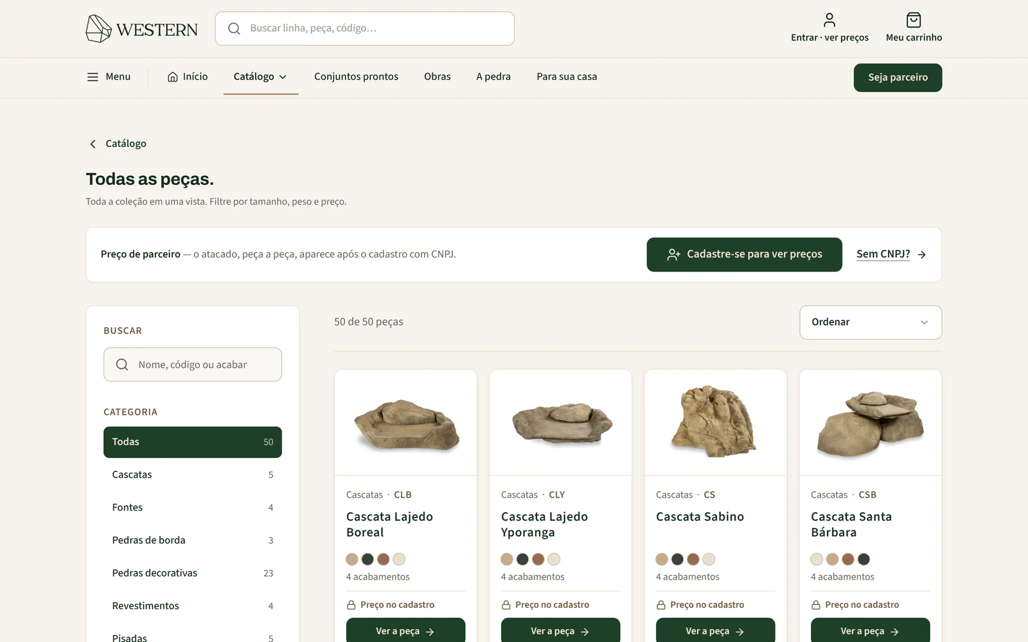This screenshot has height=642, width=1028.
Task: Filter by Revestimentos category
Action: pyautogui.click(x=192, y=606)
